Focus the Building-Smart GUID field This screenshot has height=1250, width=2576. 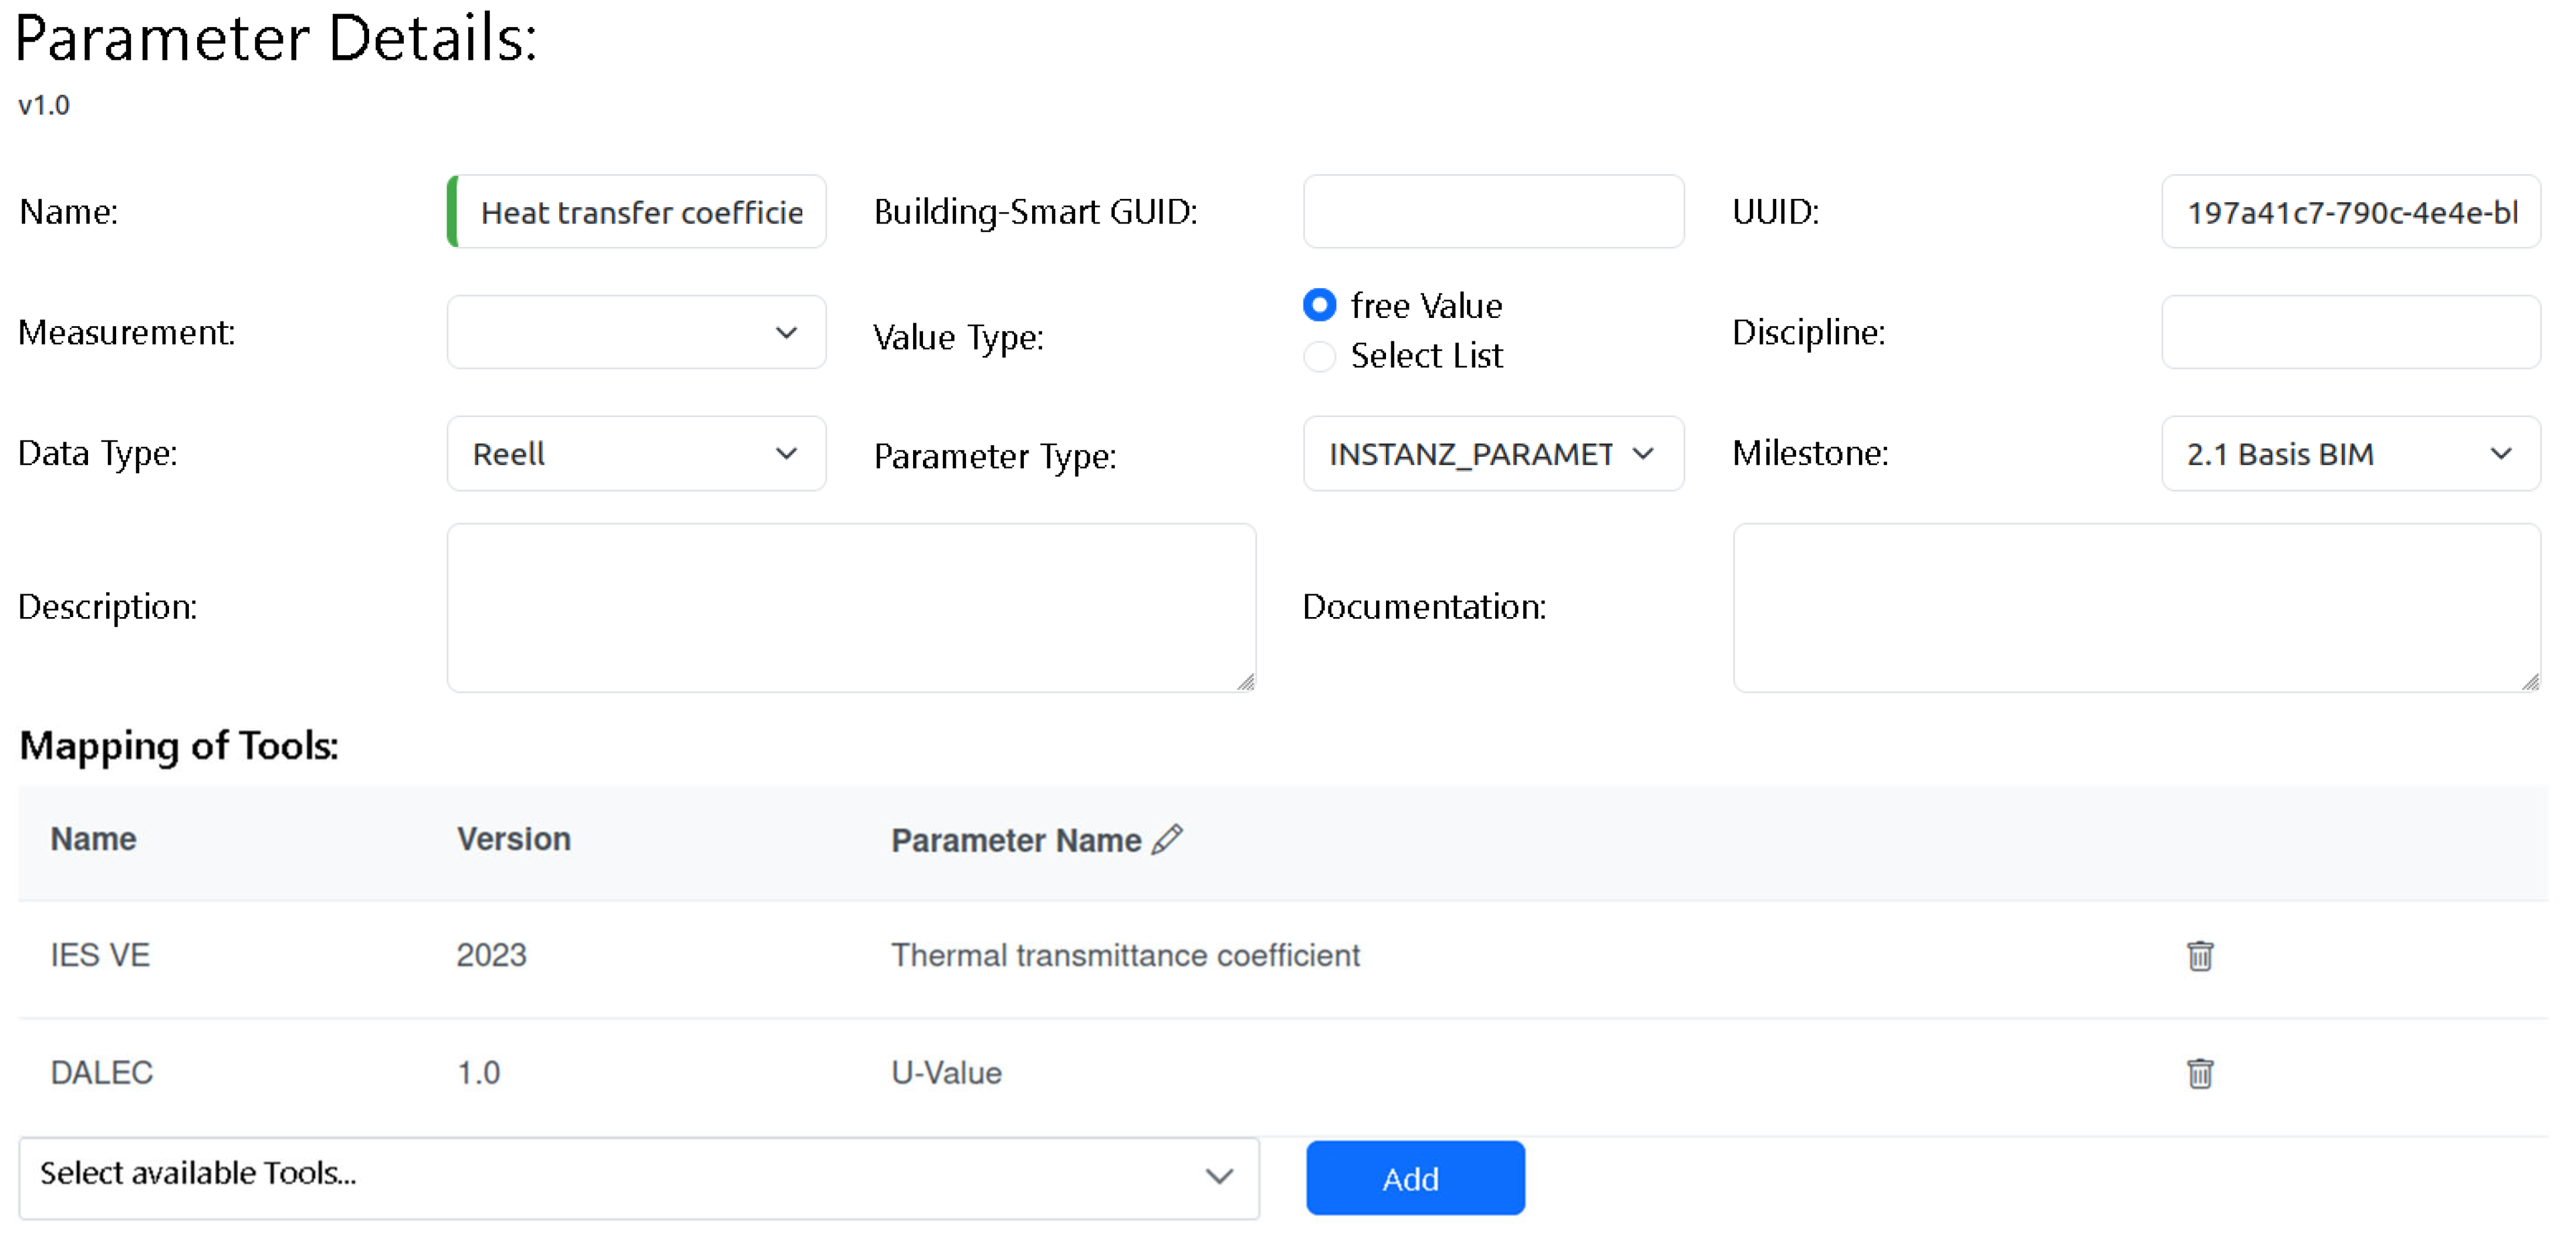pos(1493,212)
